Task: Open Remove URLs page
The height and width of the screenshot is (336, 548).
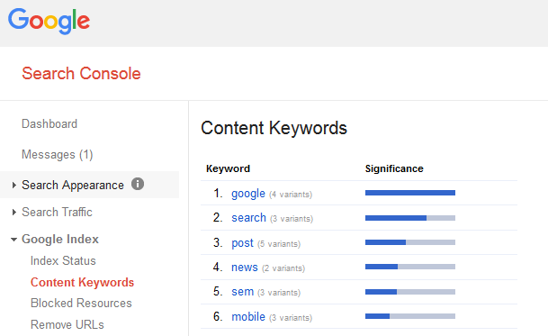Action: tap(67, 324)
